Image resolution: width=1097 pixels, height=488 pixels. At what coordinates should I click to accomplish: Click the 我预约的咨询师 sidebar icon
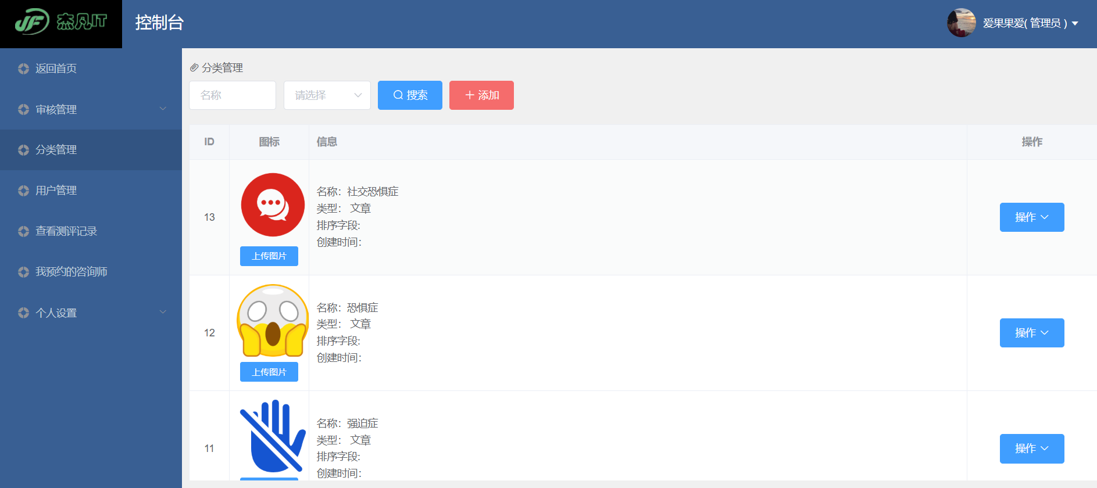[23, 272]
